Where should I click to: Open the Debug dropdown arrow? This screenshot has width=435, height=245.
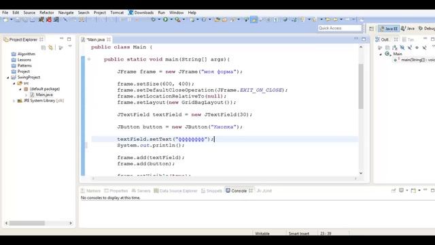[x=159, y=20]
